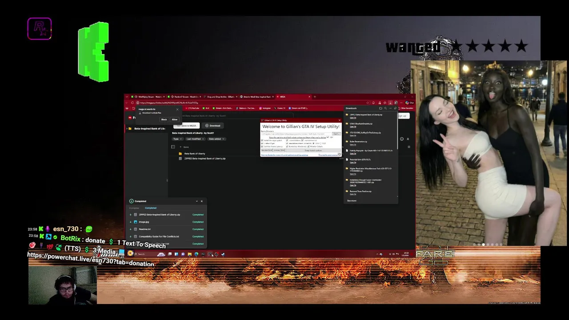The image size is (569, 320).
Task: Open the Kick bookmark
Action: pos(206,108)
